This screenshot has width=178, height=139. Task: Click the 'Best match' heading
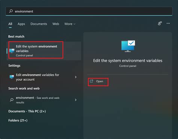click(16, 37)
